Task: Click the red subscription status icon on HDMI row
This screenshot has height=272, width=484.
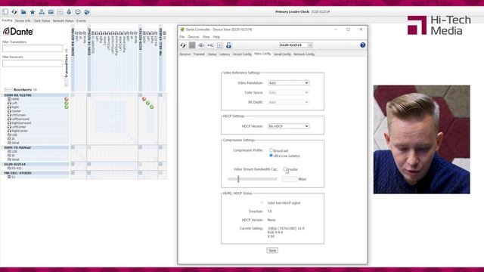Action: pyautogui.click(x=67, y=99)
